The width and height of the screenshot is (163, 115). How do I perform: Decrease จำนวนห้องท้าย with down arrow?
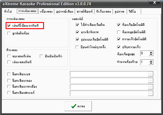point(151,63)
